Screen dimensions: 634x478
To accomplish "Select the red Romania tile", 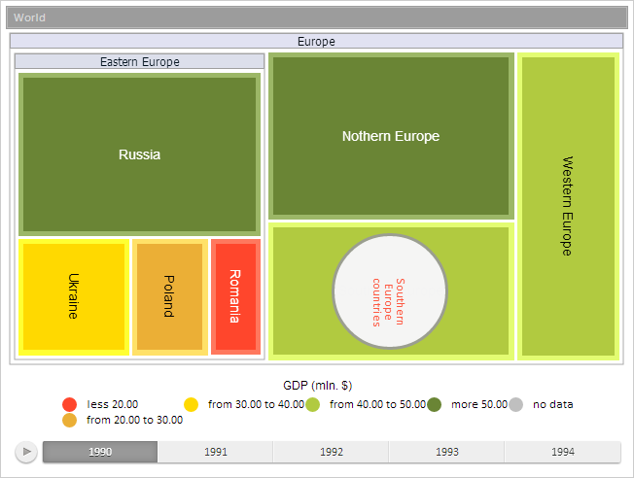I will (235, 296).
